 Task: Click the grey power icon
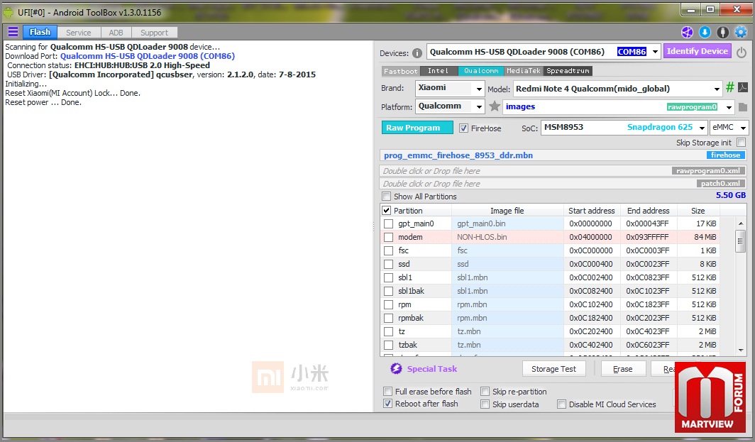[x=742, y=52]
